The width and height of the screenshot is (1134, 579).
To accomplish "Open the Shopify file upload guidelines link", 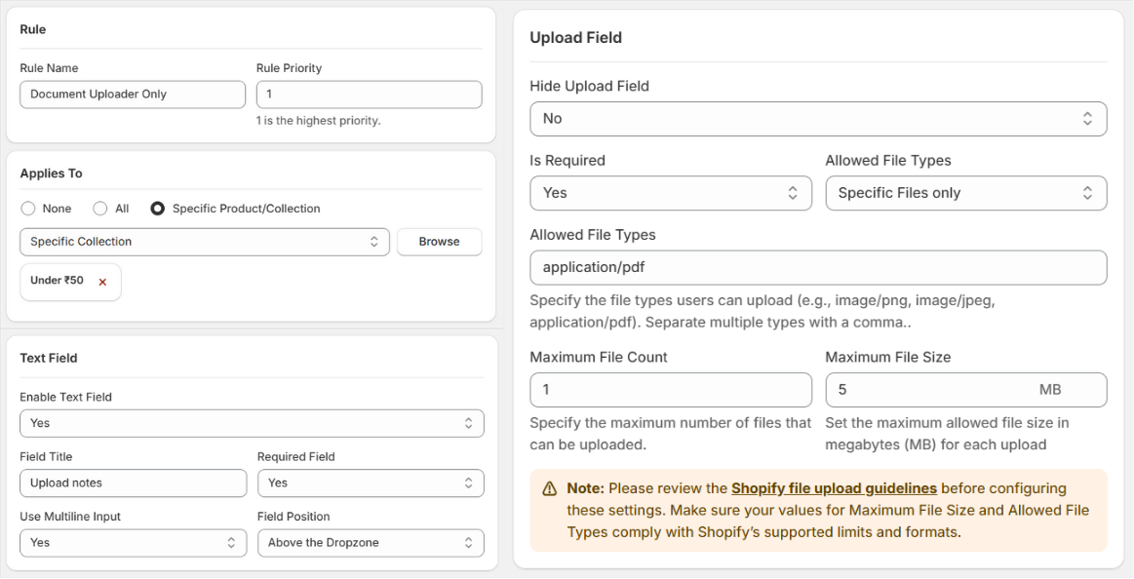I will pos(834,488).
